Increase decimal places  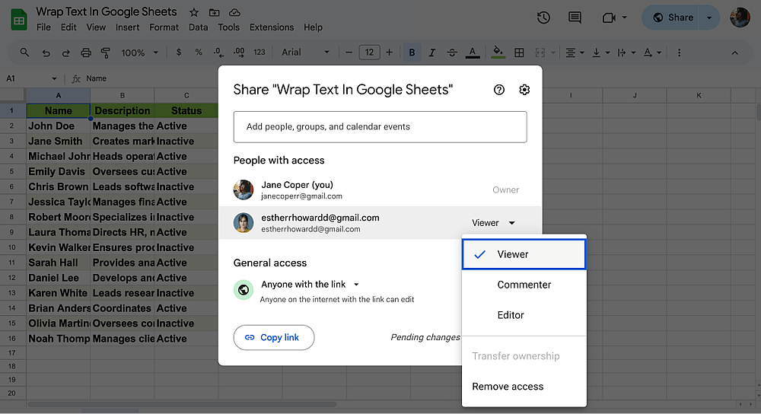[x=239, y=53]
